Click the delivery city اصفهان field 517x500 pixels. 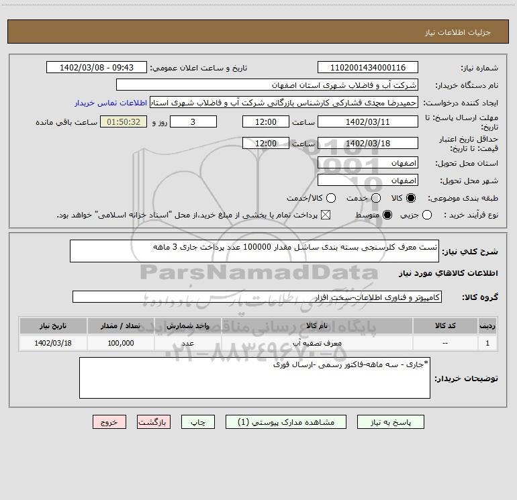(368, 180)
